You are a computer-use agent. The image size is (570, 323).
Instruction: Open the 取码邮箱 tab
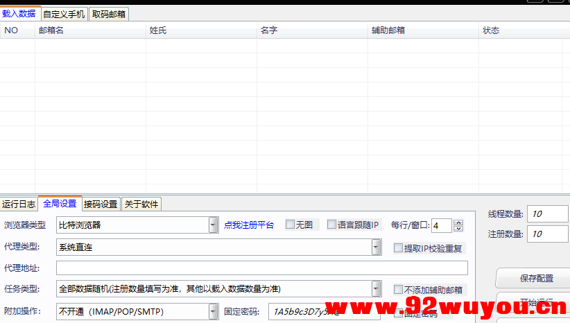109,13
